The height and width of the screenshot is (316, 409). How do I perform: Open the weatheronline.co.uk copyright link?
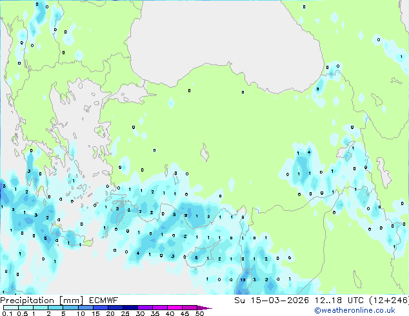[354, 310]
